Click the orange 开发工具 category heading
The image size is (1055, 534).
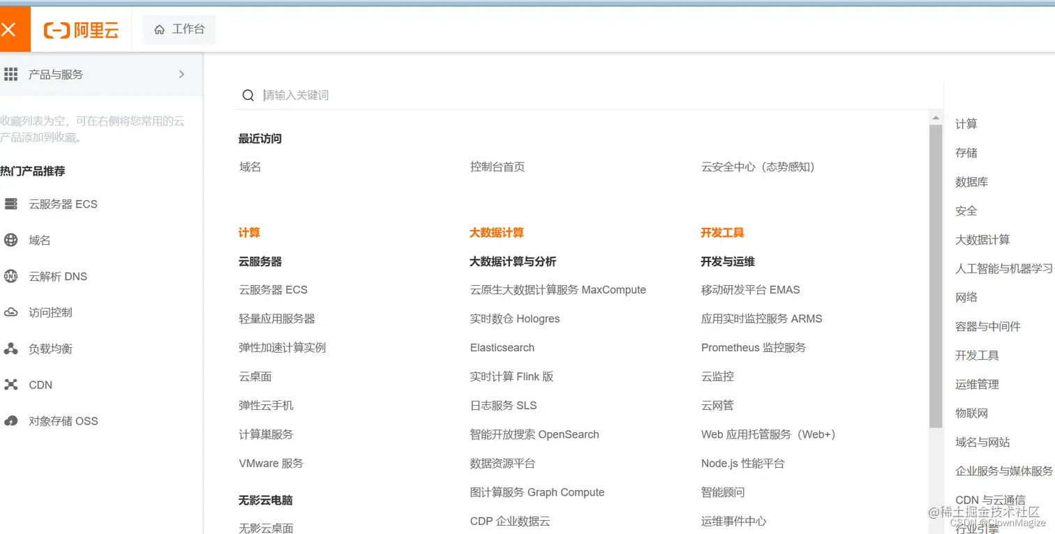click(722, 233)
